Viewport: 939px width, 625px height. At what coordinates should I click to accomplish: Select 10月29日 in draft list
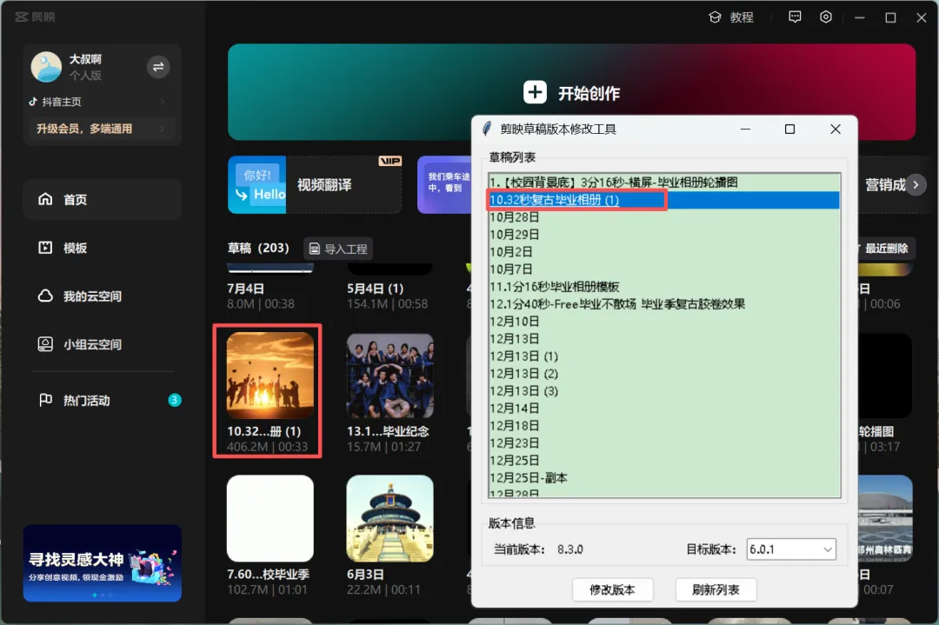(664, 235)
